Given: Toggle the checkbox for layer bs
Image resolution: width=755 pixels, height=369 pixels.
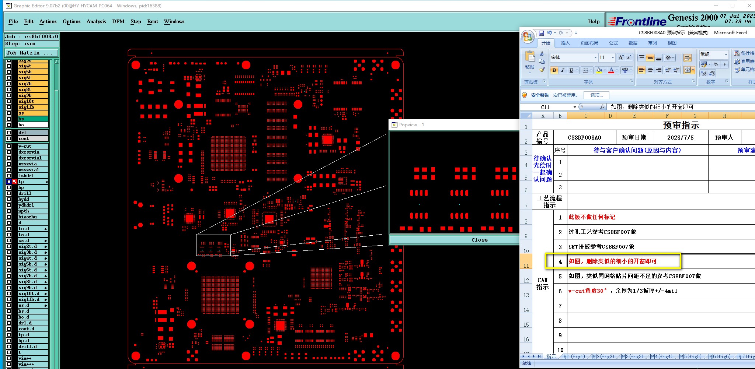Looking at the screenshot, I should (x=9, y=119).
